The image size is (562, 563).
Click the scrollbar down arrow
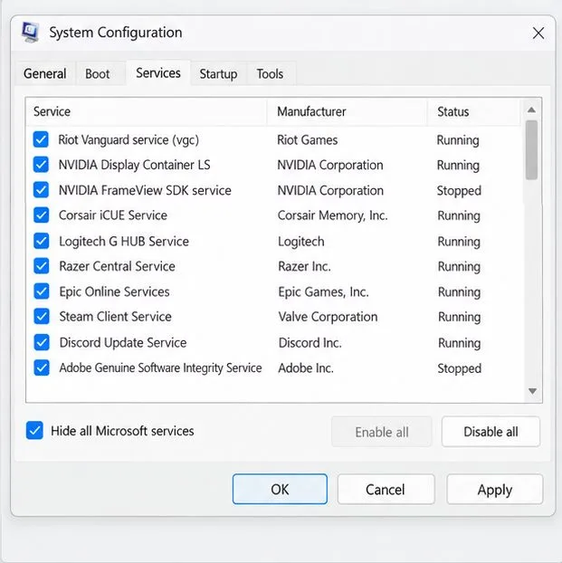pos(532,391)
